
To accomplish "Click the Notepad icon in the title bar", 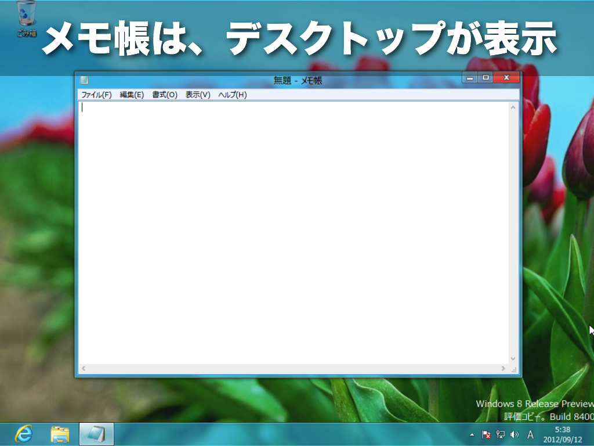I will point(85,80).
